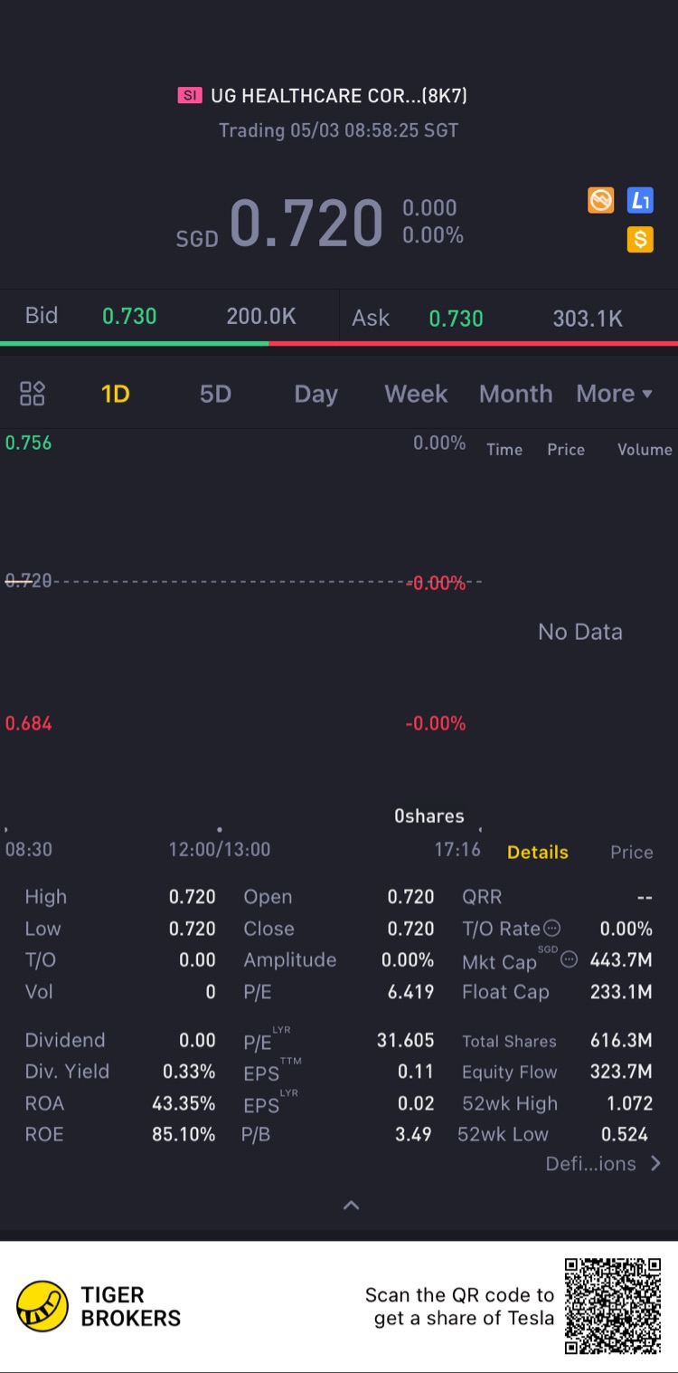Collapse the stock details panel chevron
Image resolution: width=678 pixels, height=1373 pixels.
point(352,1205)
